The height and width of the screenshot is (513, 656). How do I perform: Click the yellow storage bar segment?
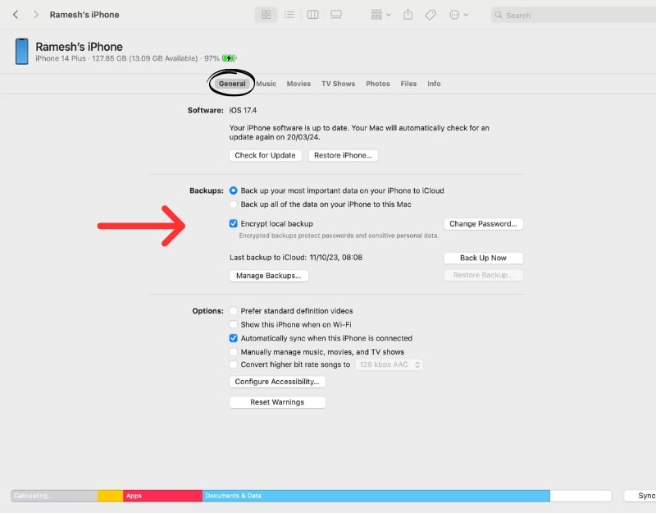110,496
